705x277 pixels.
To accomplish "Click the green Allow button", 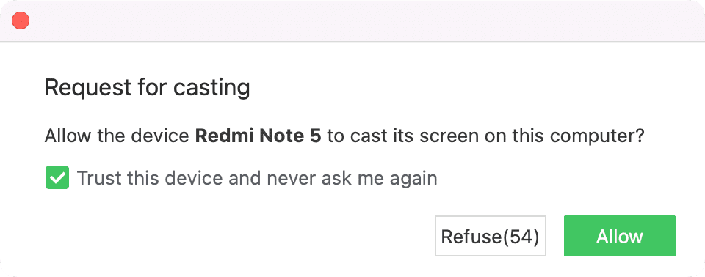I will [620, 236].
